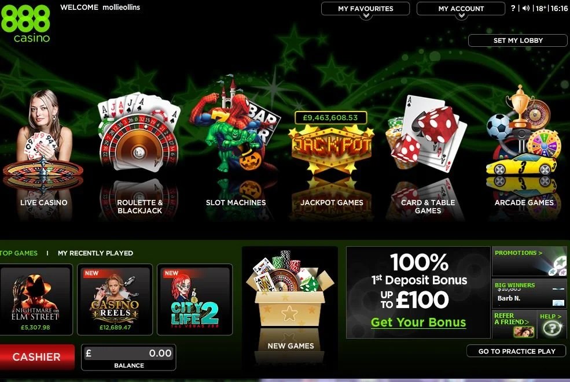Click Go To Practice Play button
The image size is (570, 382).
tap(517, 351)
